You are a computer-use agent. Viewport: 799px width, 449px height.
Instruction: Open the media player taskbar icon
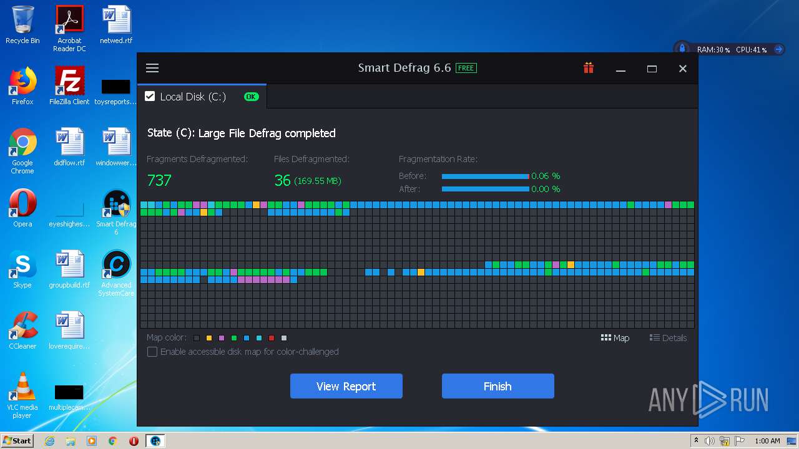tap(92, 441)
